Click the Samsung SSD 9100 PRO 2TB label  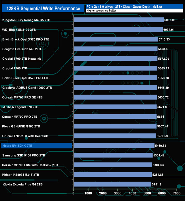24,155
